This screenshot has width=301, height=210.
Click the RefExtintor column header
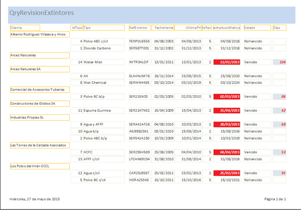point(139,28)
